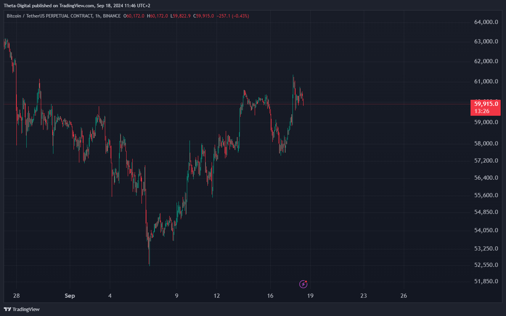The image size is (506, 316).
Task: Click the 54,050.0 price axis label
Action: [486, 230]
